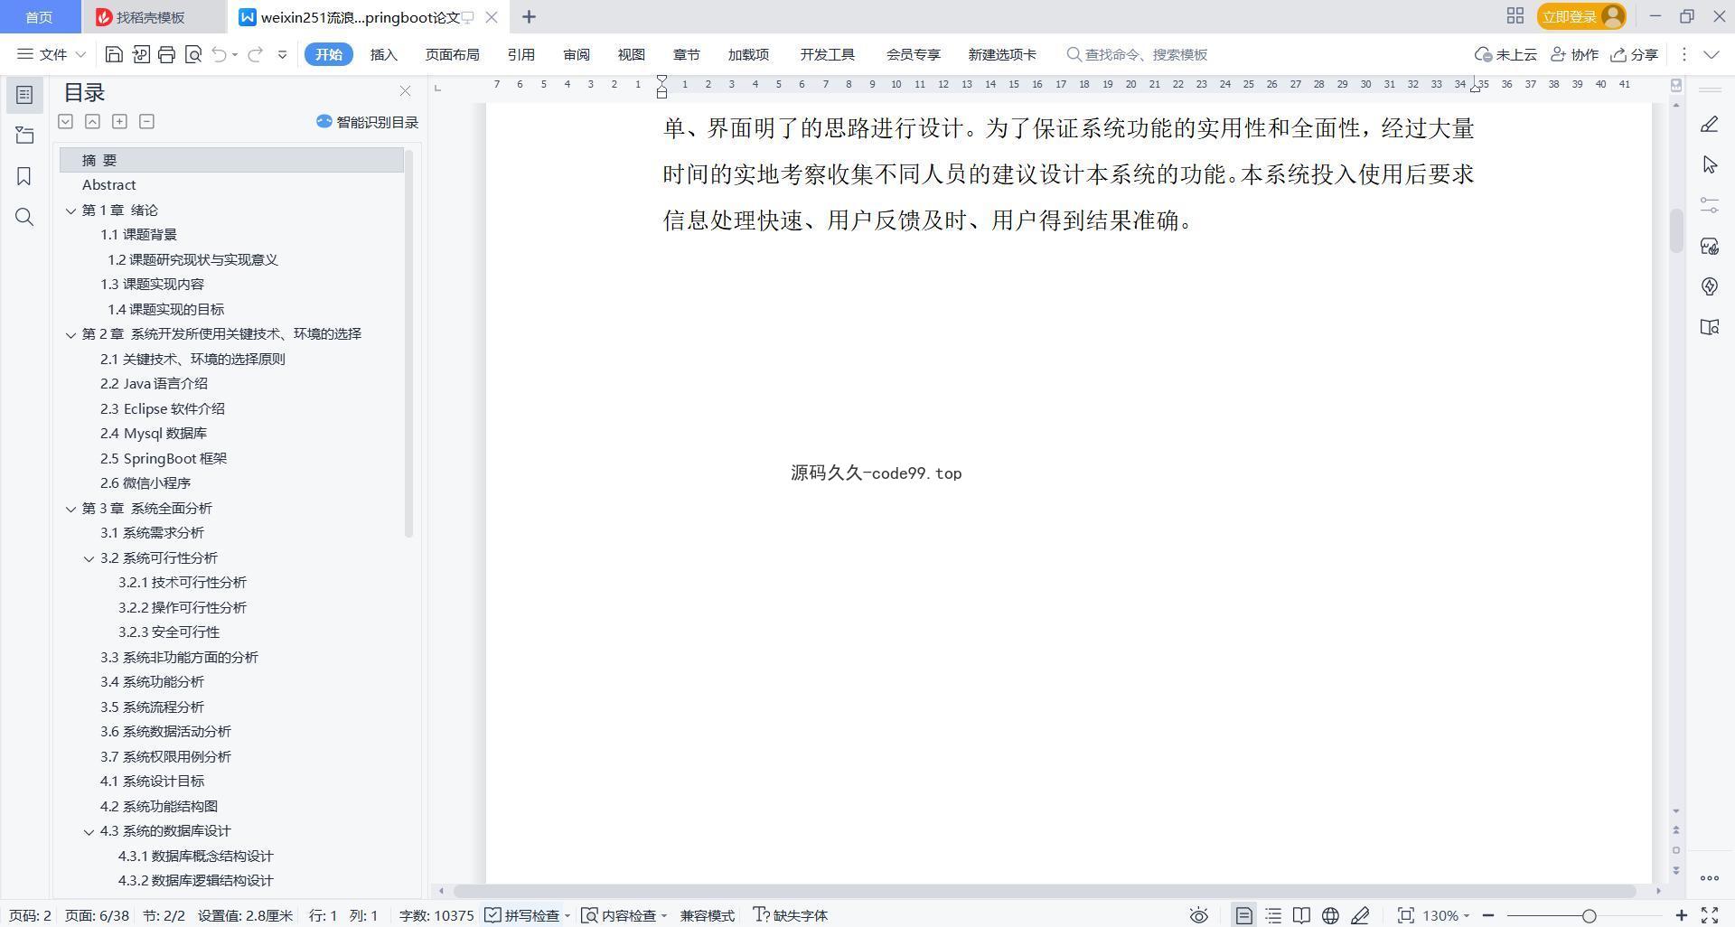Screen dimensions: 1735x927
Task: Click the grid app switcher icon
Action: point(1515,16)
